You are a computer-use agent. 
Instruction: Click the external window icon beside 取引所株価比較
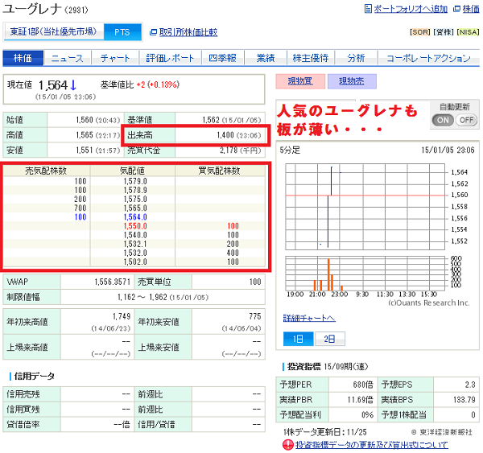[x=153, y=32]
